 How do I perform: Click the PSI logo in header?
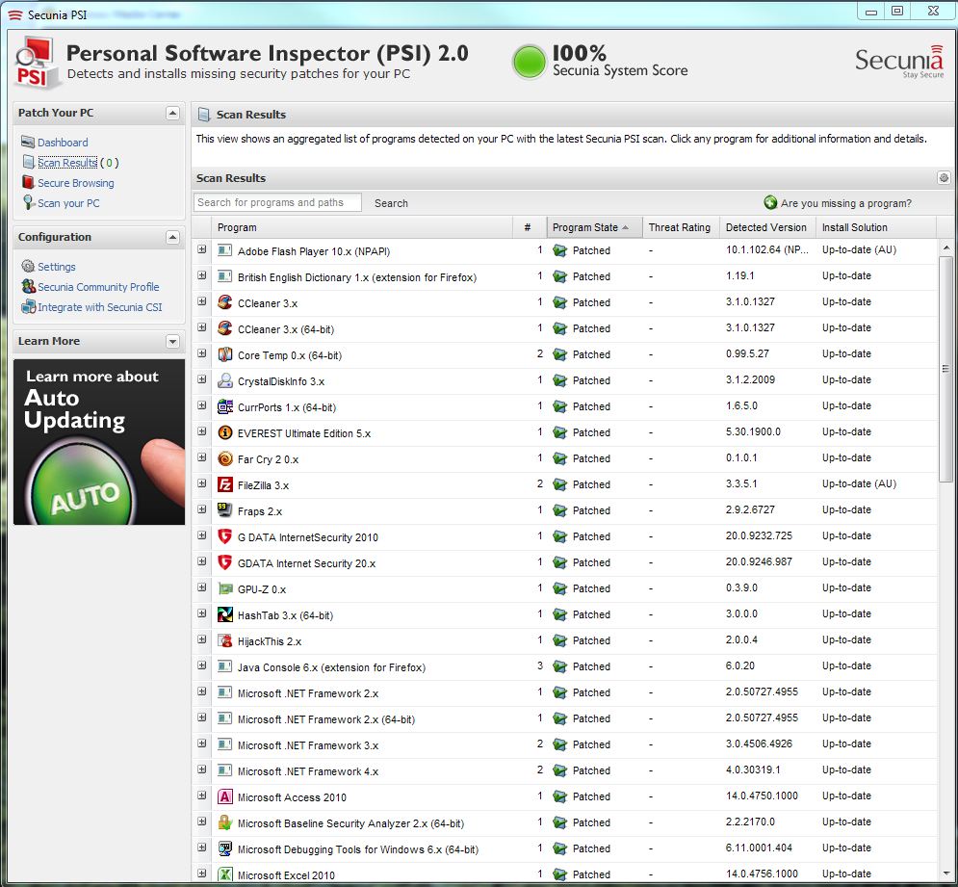pyautogui.click(x=36, y=63)
